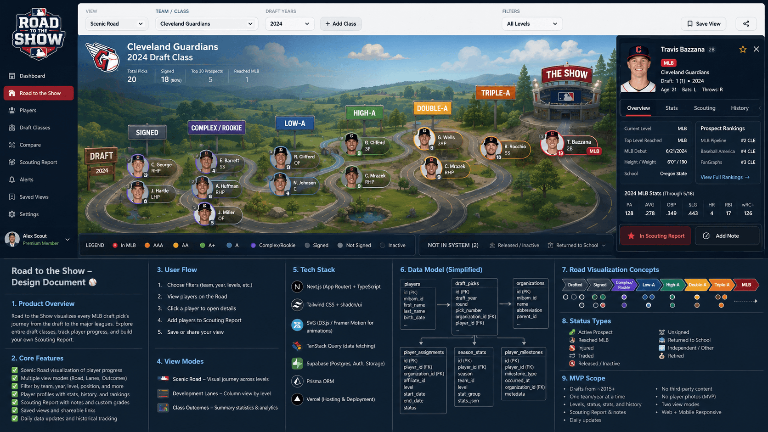Open the Settings gear icon
Viewport: 768px width, 432px height.
pyautogui.click(x=12, y=214)
